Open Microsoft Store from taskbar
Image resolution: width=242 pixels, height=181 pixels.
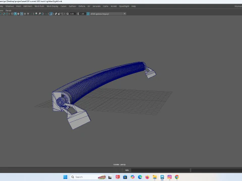tap(125, 177)
